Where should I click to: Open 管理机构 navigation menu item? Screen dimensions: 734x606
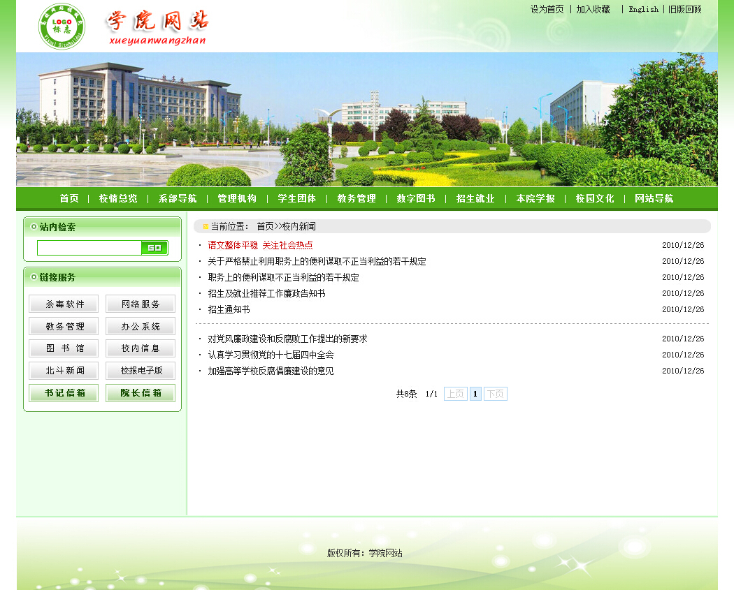[x=238, y=199]
